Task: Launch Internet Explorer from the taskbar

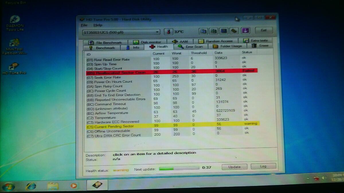Action: point(31,186)
